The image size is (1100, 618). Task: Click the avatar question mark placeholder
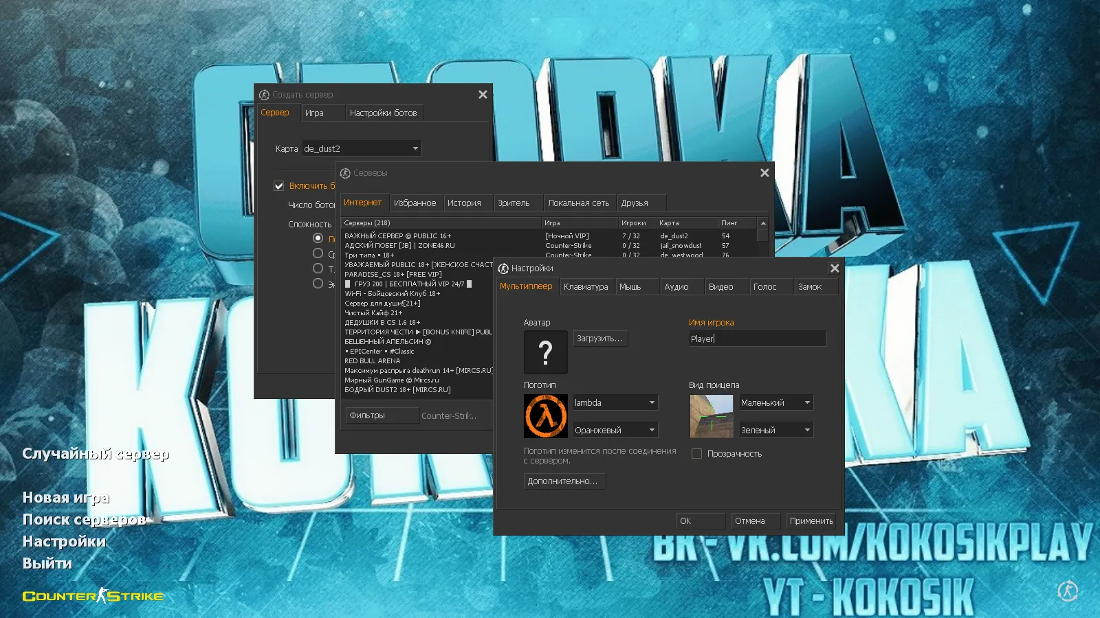coord(545,352)
